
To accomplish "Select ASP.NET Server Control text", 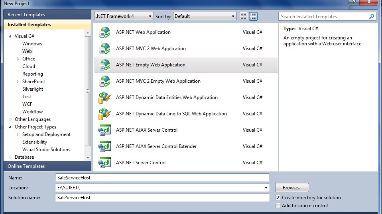I will [x=141, y=163].
